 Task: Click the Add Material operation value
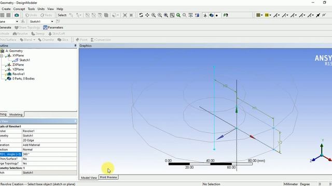[49, 145]
